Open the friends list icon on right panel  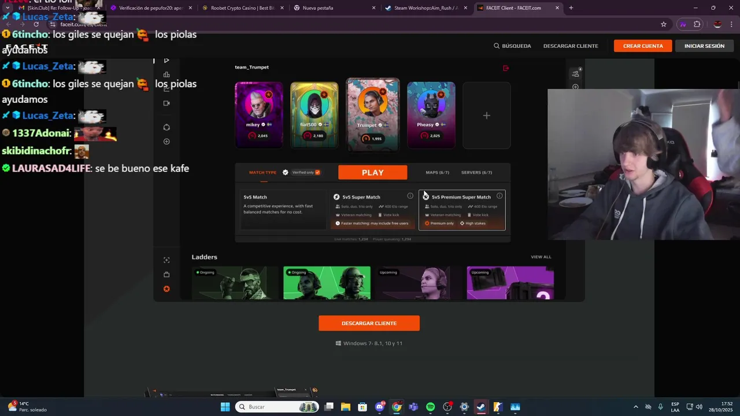coord(575,73)
